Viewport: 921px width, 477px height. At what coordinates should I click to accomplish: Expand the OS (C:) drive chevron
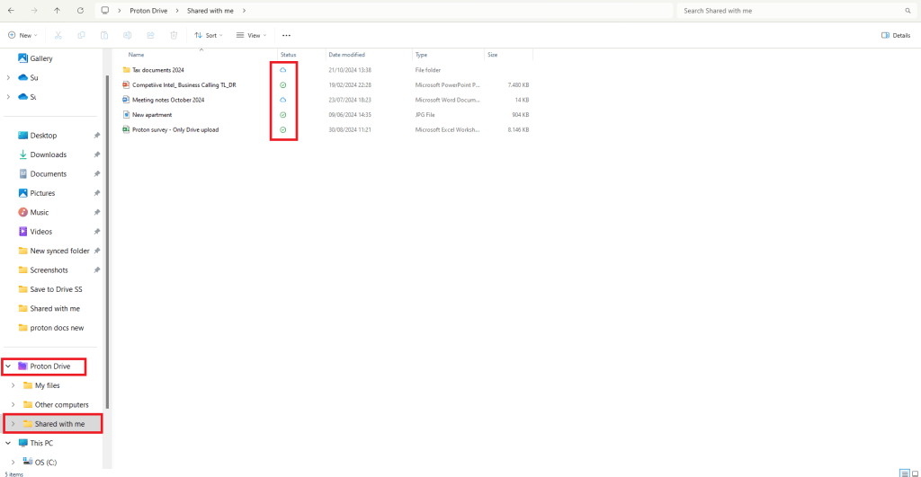(13, 463)
